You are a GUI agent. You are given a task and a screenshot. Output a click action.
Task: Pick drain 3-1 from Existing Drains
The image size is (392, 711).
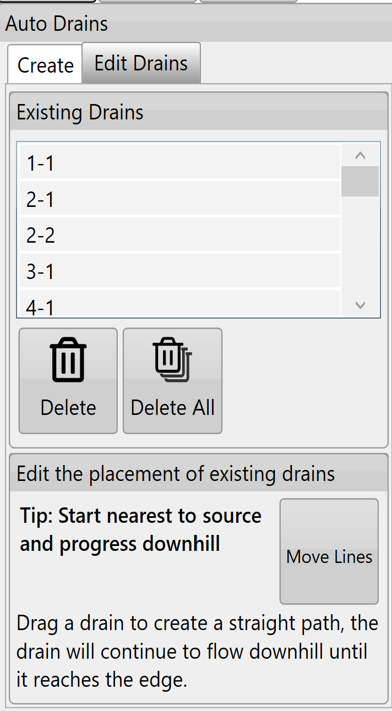[x=179, y=271]
